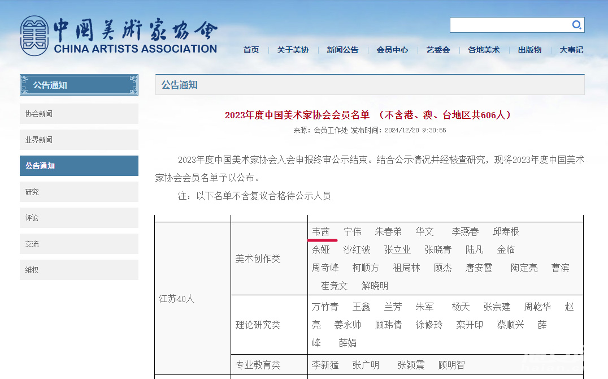Click the name 栾开印 in the table
This screenshot has width=608, height=379.
(470, 325)
